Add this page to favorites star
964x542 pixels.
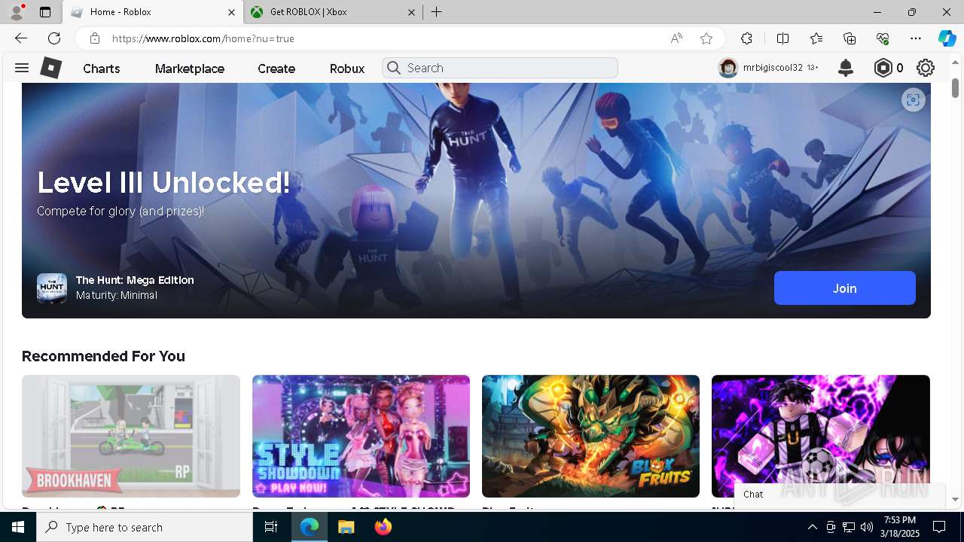tap(706, 38)
